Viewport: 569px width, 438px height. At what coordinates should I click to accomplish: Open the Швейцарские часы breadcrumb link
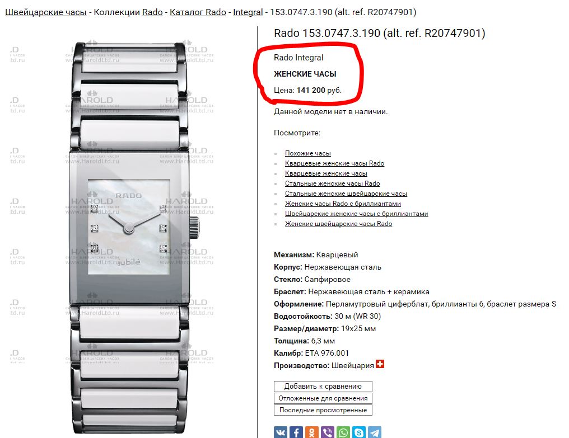point(46,12)
